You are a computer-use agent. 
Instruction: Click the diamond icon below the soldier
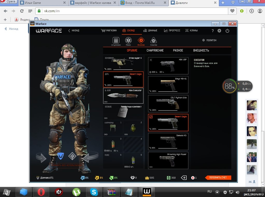72,156
